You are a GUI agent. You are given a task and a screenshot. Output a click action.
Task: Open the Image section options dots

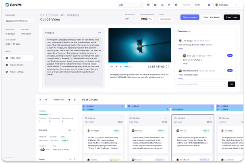point(75,159)
